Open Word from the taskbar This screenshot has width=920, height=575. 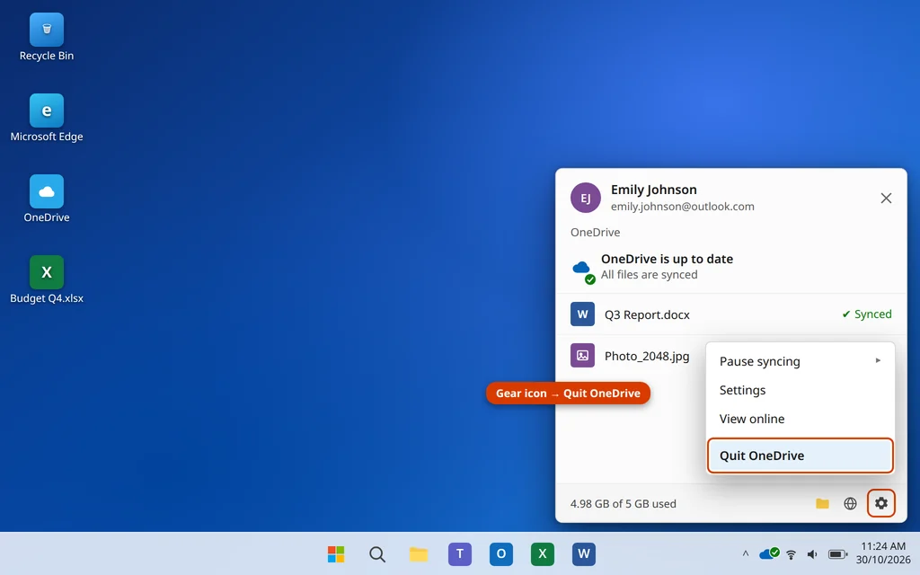pyautogui.click(x=583, y=553)
